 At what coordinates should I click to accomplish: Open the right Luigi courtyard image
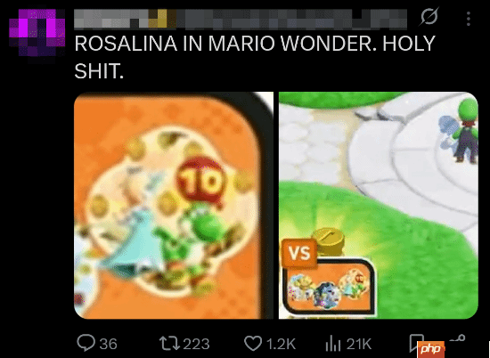pyautogui.click(x=379, y=206)
